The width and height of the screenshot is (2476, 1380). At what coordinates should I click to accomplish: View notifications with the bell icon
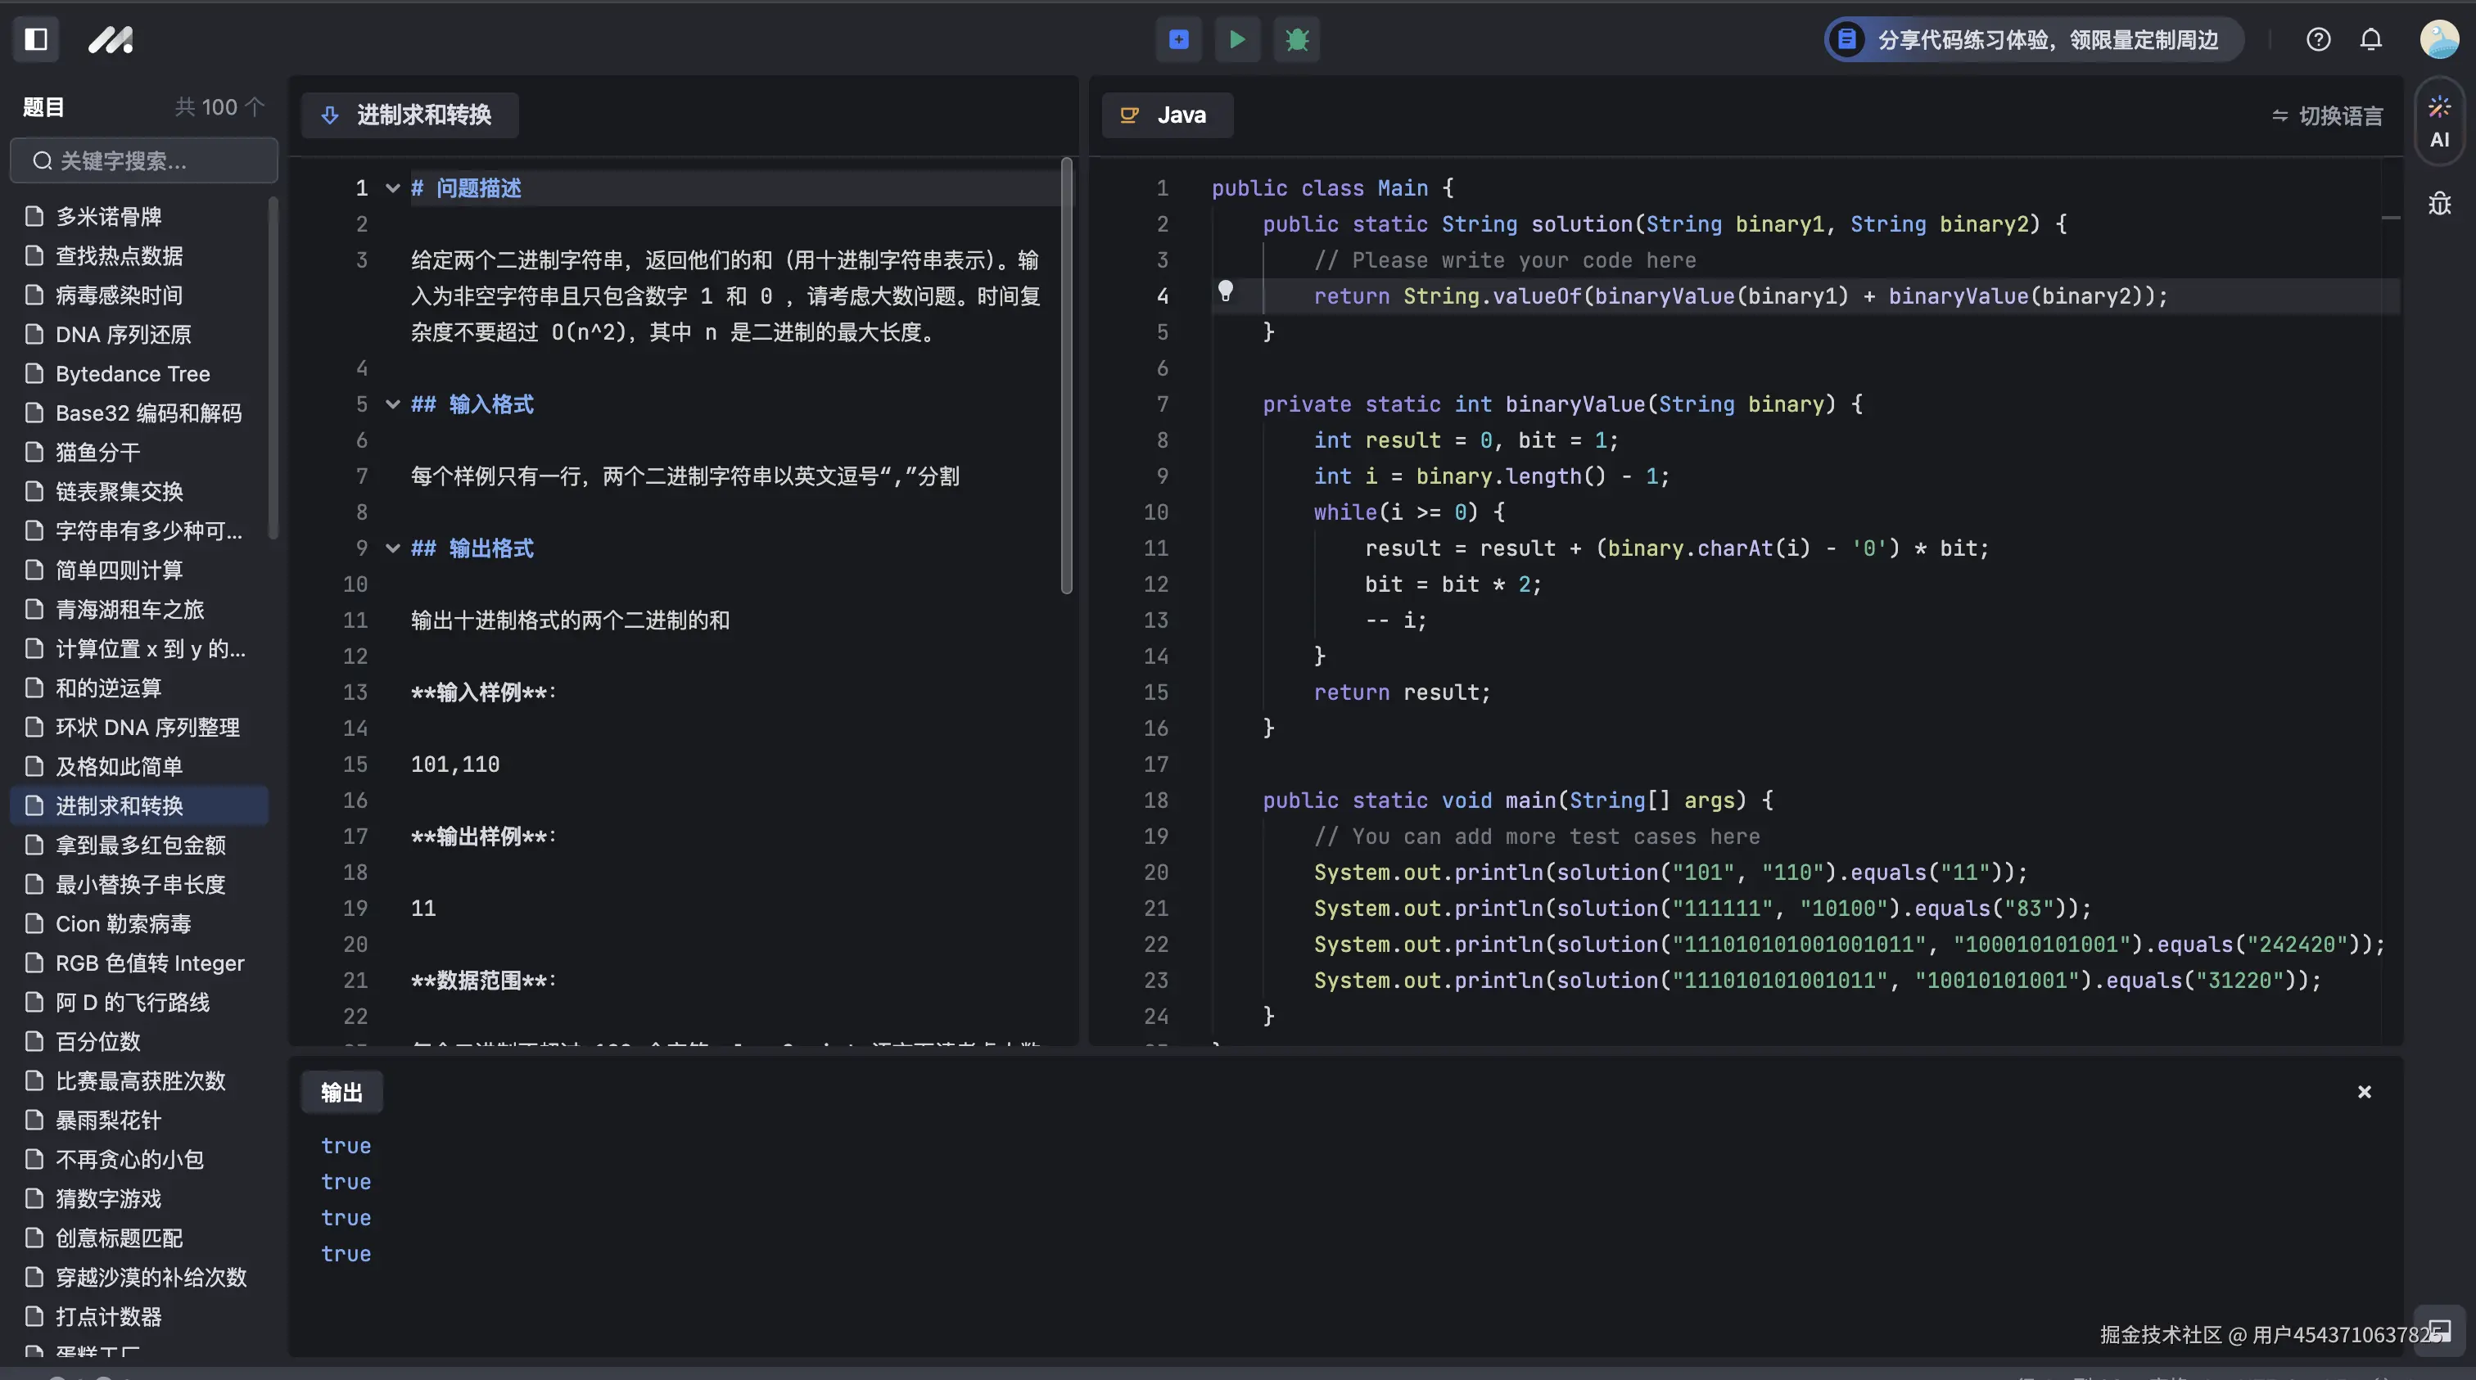coord(2370,39)
